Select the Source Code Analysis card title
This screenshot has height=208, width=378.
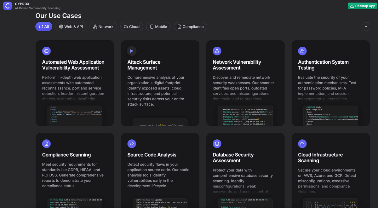[x=152, y=155]
